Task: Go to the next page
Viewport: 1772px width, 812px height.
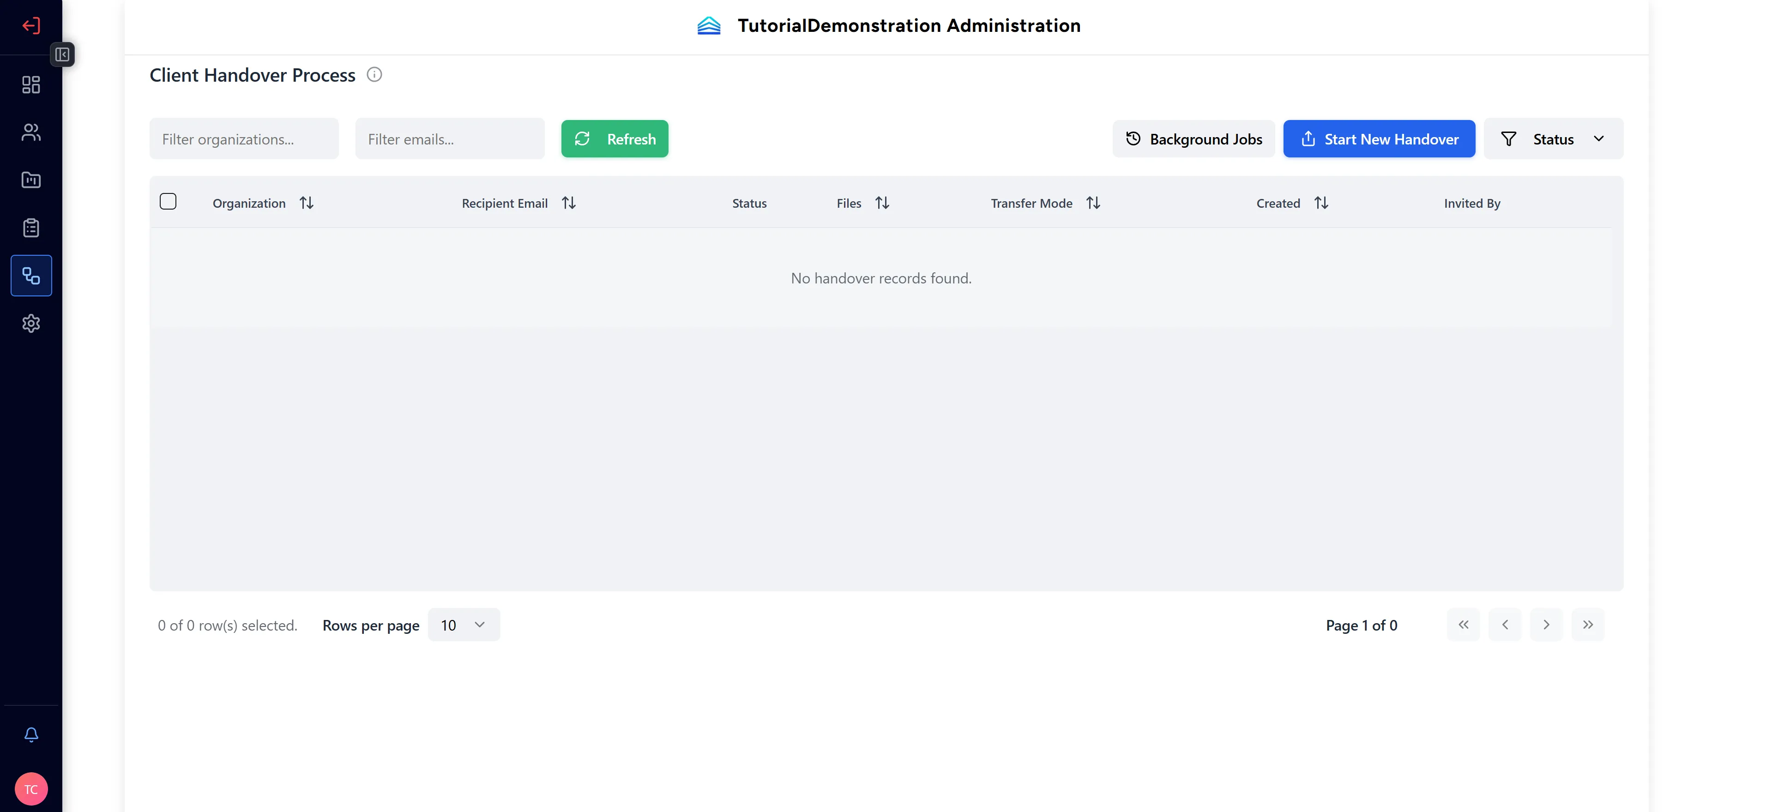Action: point(1546,625)
